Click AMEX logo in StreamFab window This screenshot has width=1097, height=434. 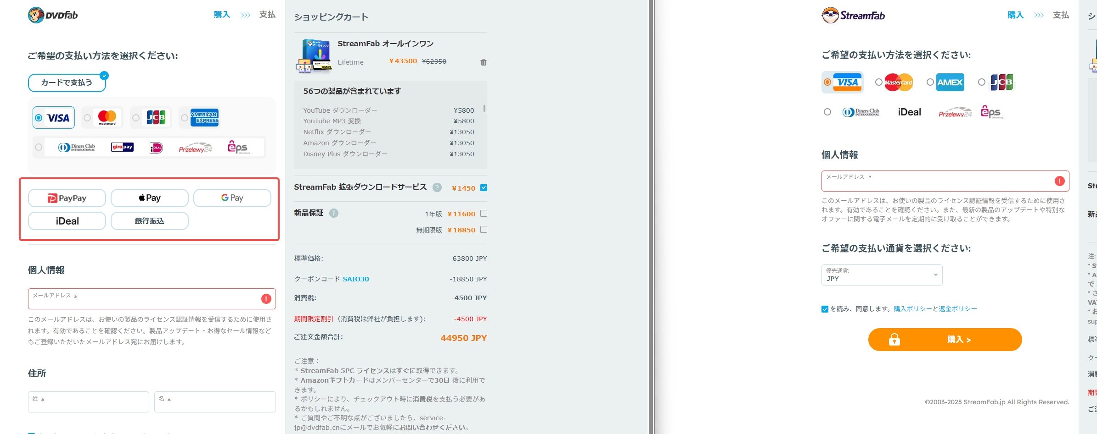tap(950, 82)
